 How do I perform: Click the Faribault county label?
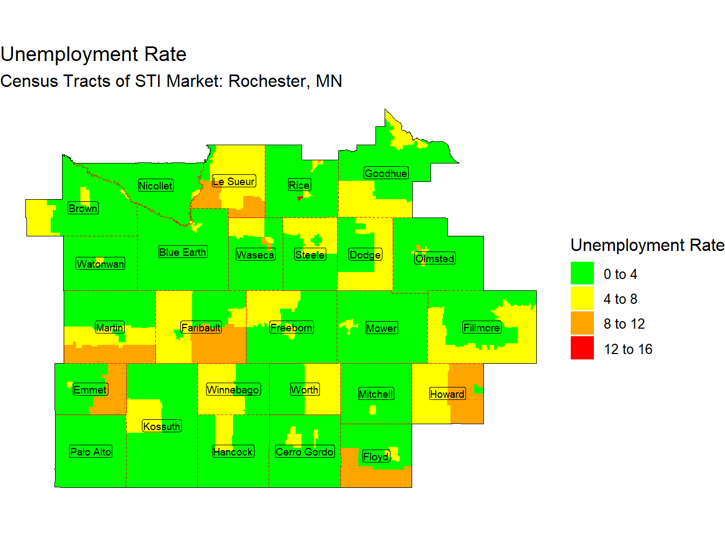201,328
